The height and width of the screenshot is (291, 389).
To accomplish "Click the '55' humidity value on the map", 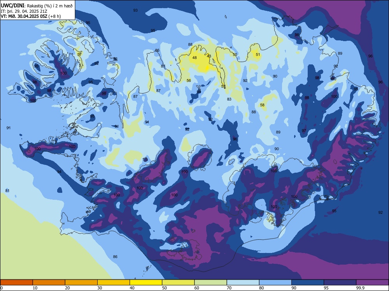I will click(235, 55).
